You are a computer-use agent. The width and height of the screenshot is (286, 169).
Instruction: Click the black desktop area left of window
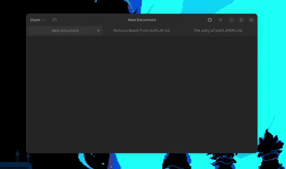click(13, 89)
